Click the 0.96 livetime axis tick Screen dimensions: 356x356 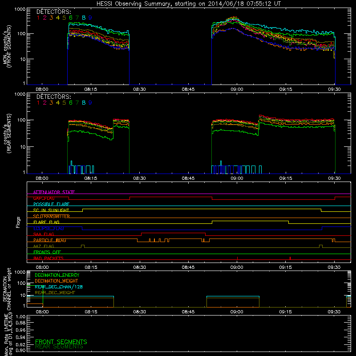pyautogui.click(x=20, y=330)
